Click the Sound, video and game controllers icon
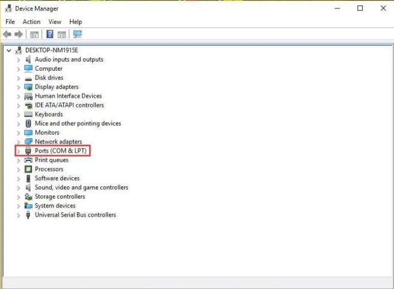394x289 pixels. 28,188
